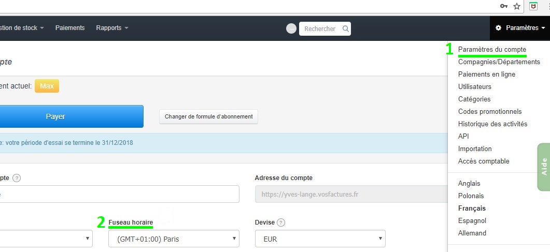The image size is (550, 252).
Task: Click the magnifier icon in Rechercher box
Action: (346, 28)
